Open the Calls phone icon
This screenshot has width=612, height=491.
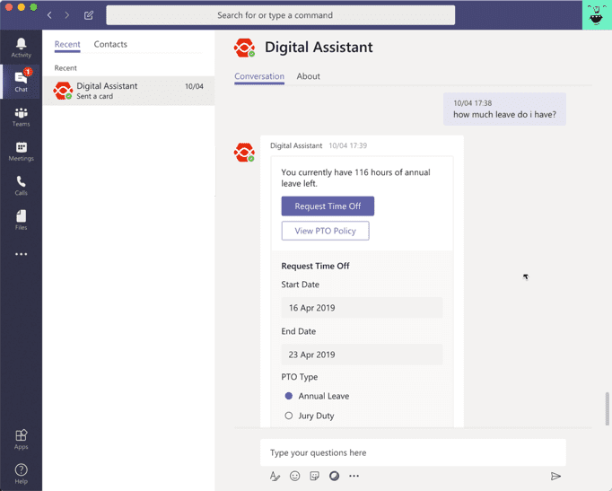pos(21,186)
